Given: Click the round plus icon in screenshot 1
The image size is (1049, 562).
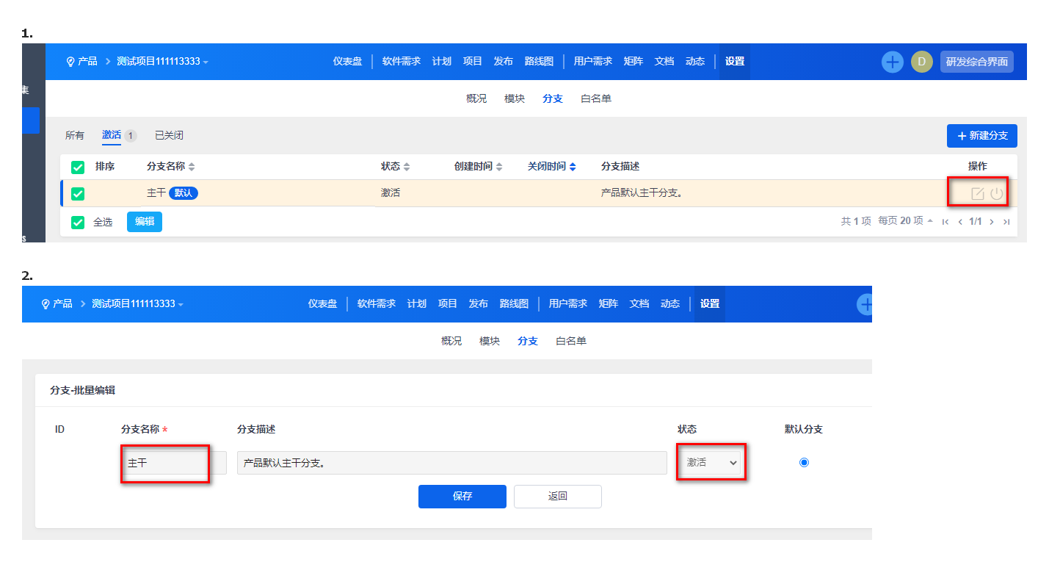Looking at the screenshot, I should pyautogui.click(x=893, y=62).
